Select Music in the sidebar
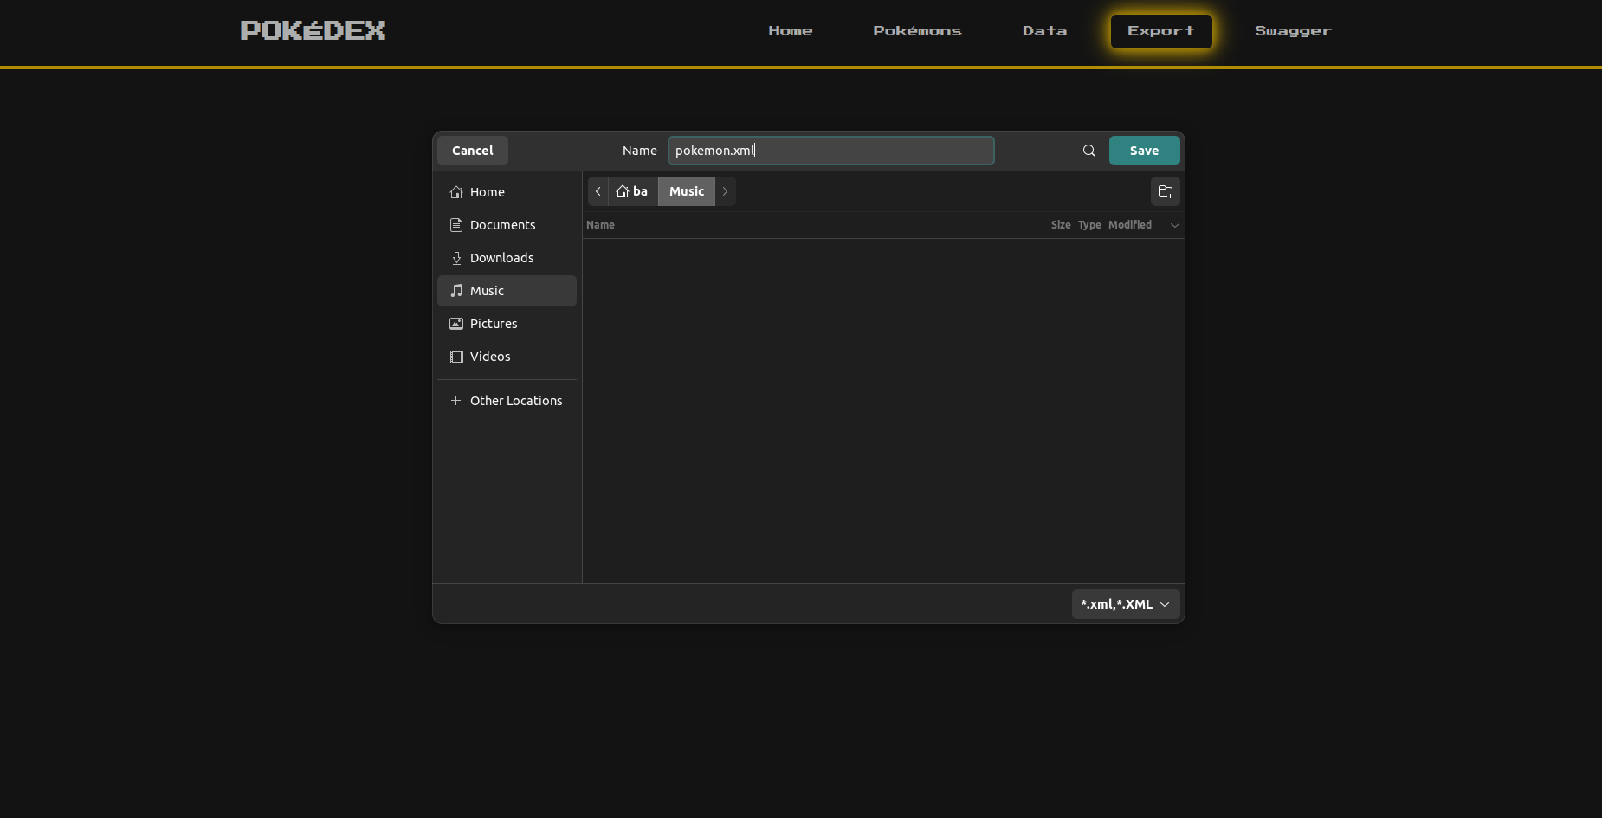Screen dimensions: 1602x818 507,291
